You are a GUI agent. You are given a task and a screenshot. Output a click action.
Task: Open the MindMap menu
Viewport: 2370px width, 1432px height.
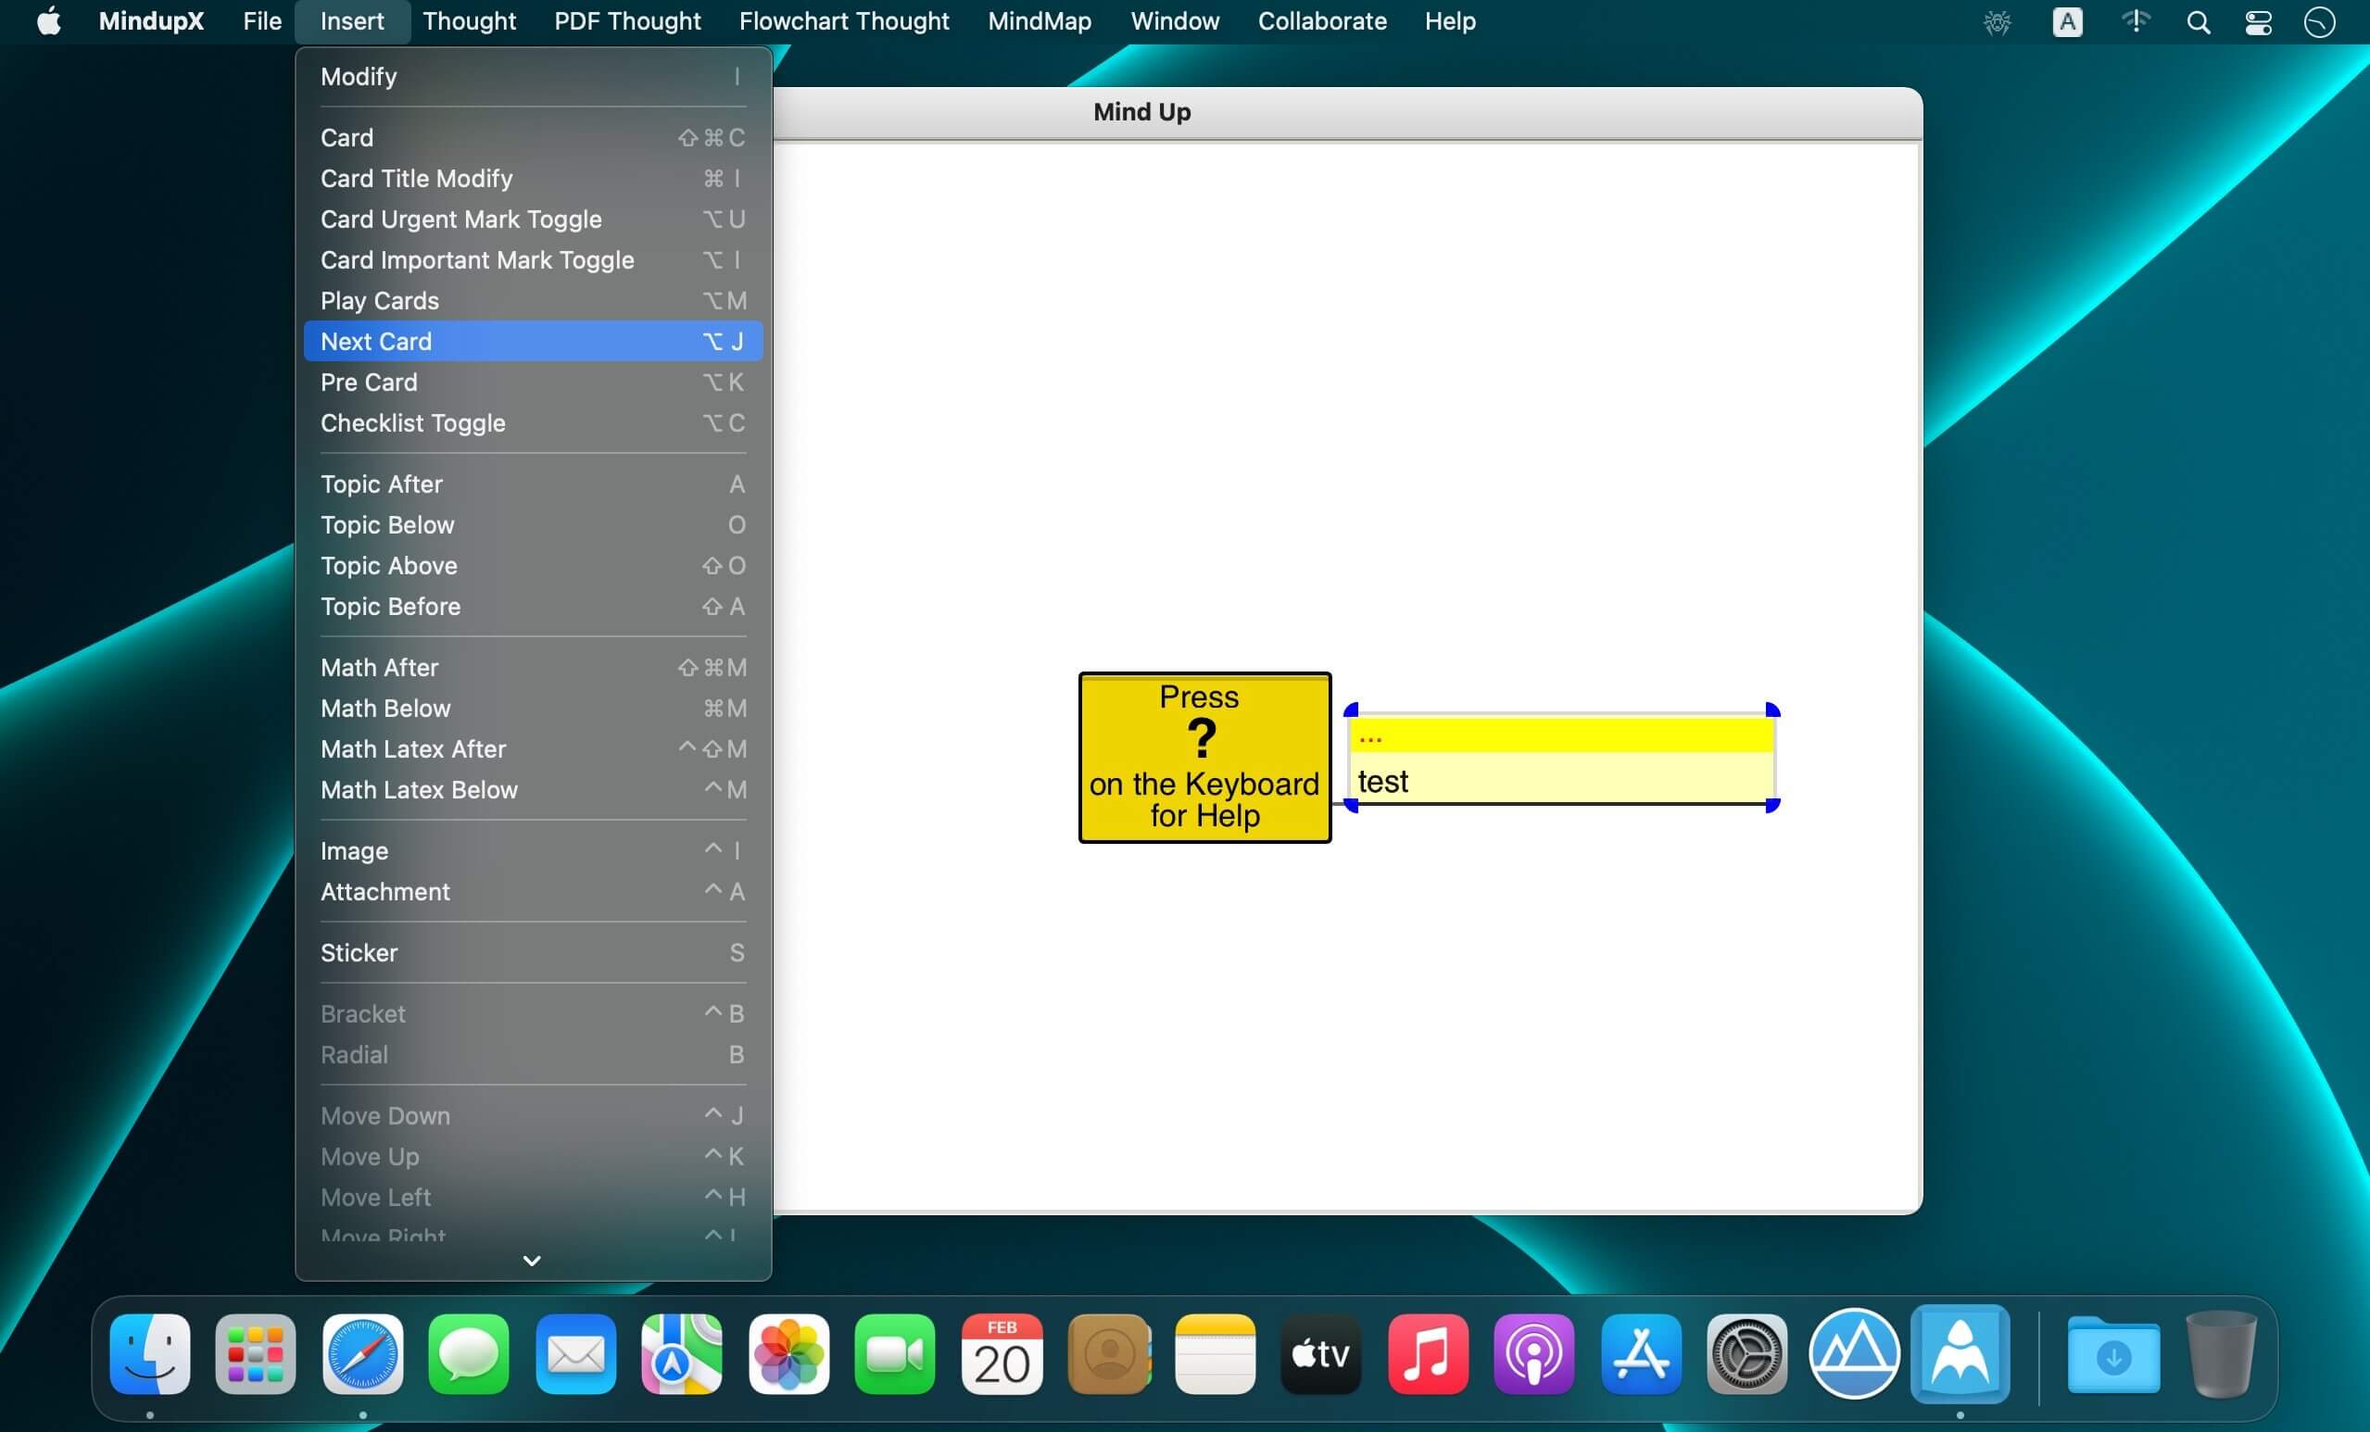tap(1039, 21)
